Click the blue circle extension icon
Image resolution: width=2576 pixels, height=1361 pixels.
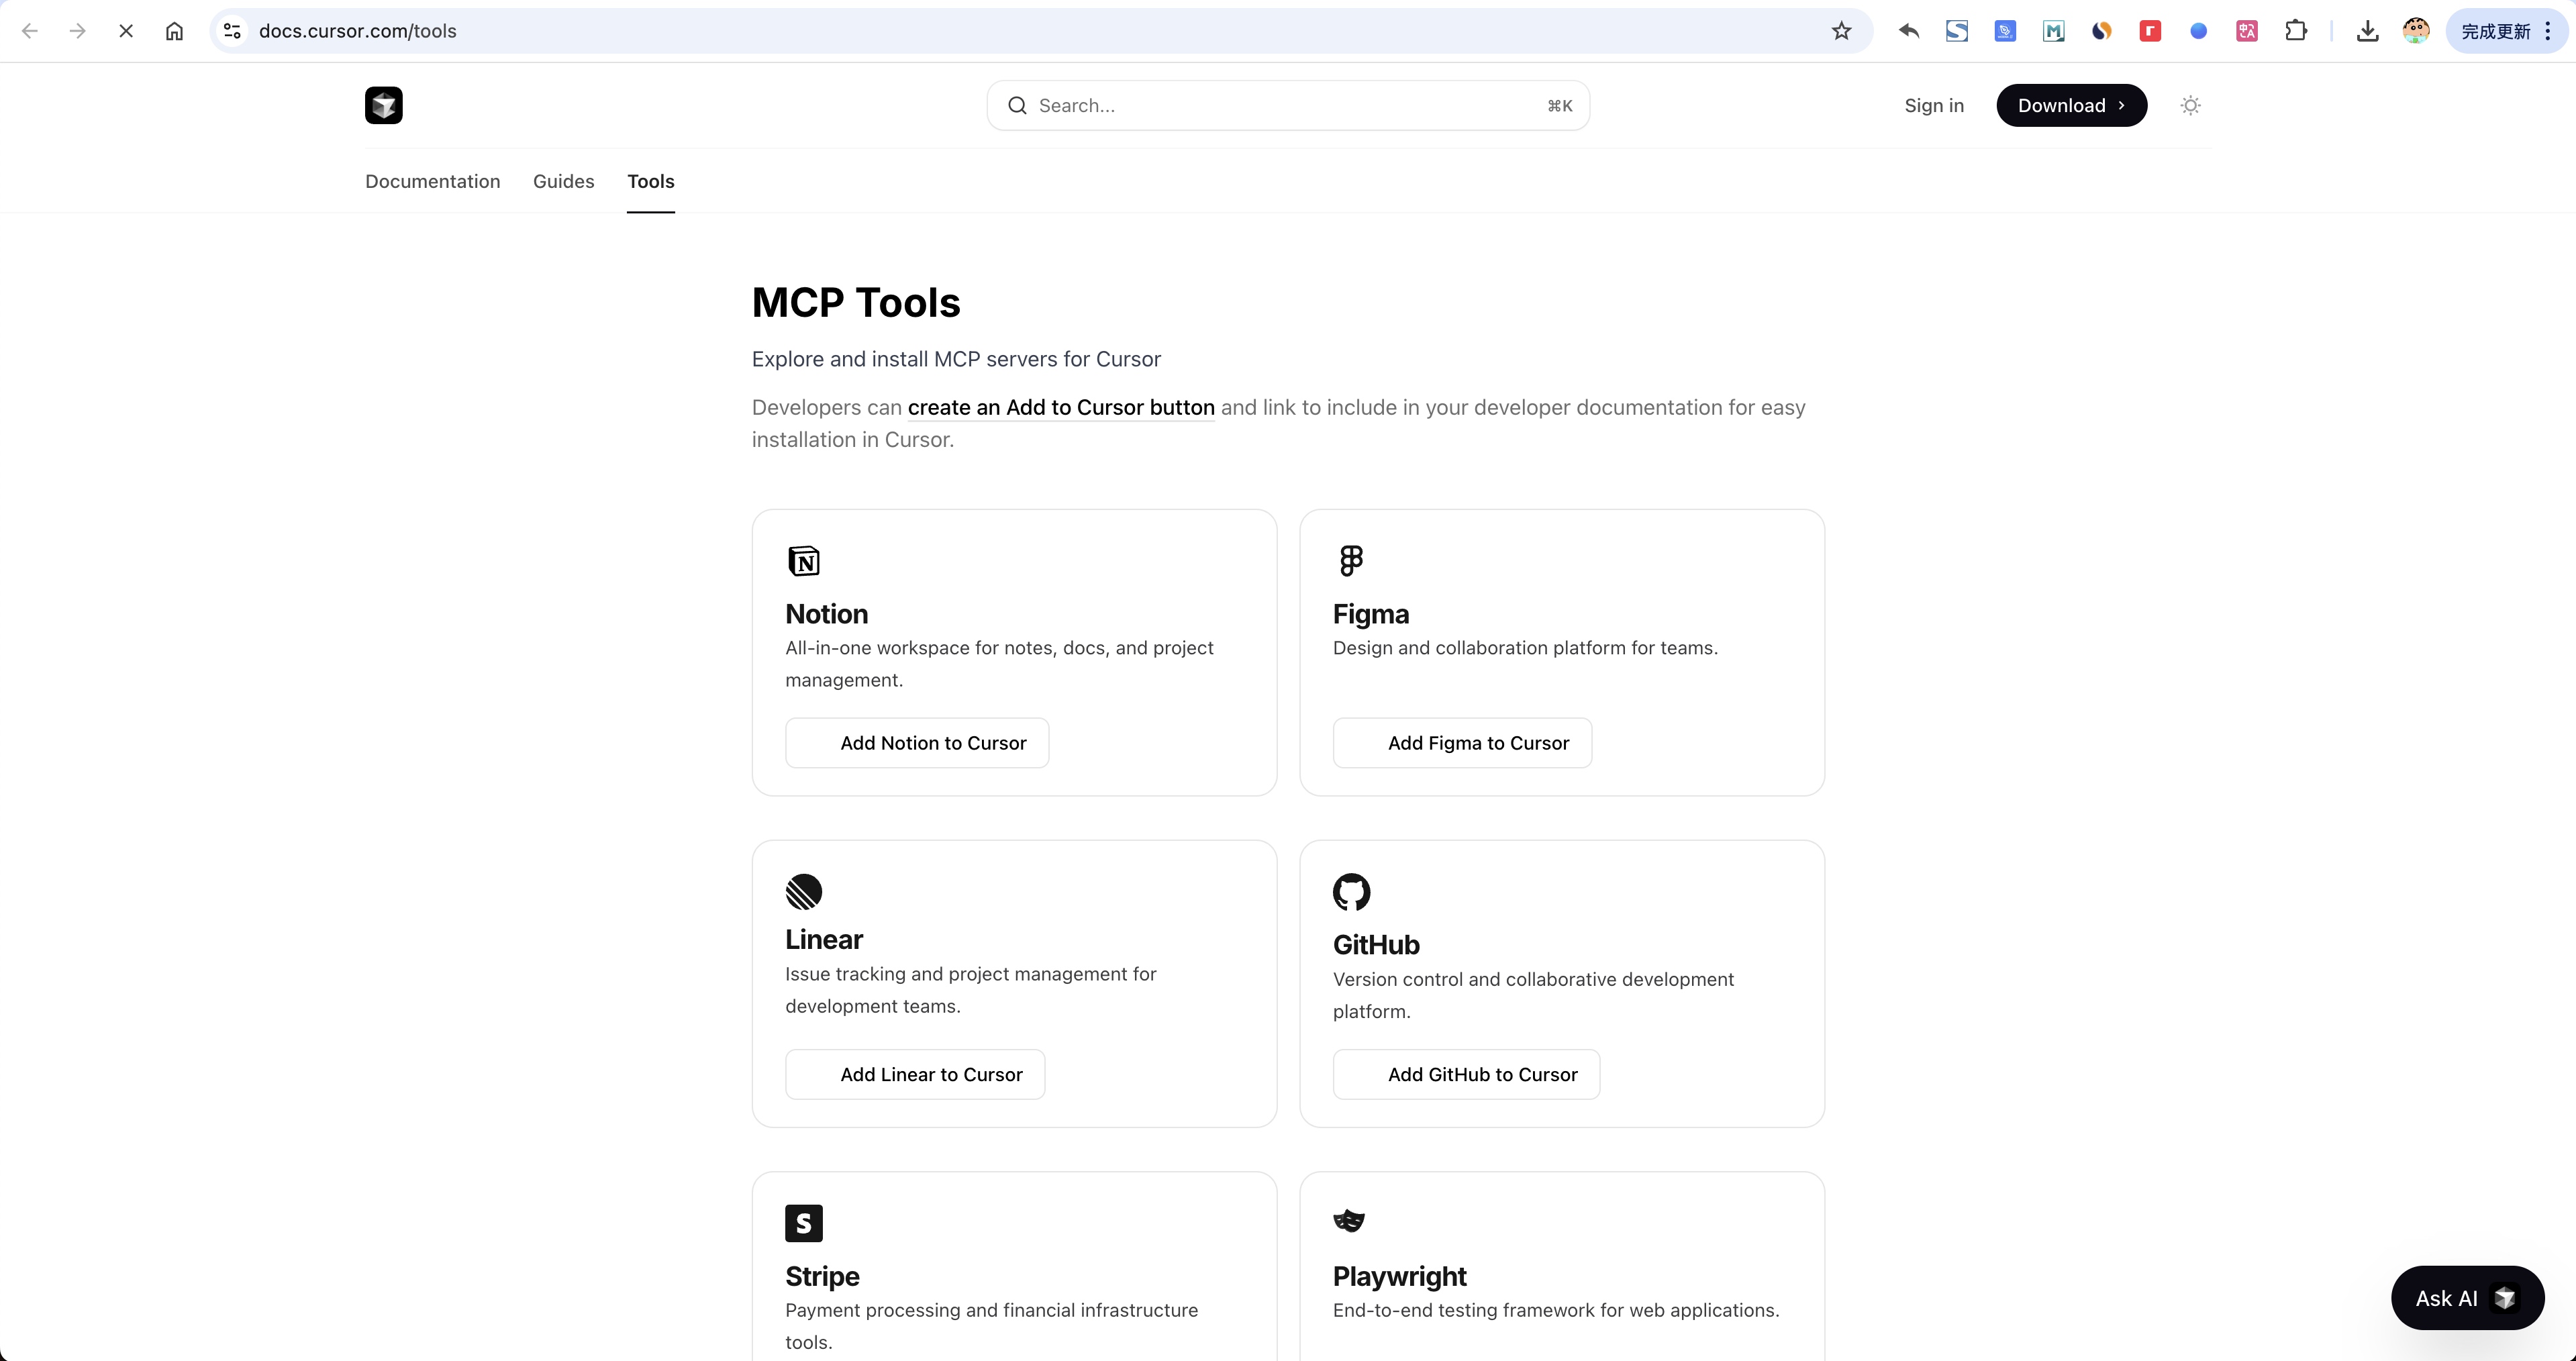point(2198,31)
